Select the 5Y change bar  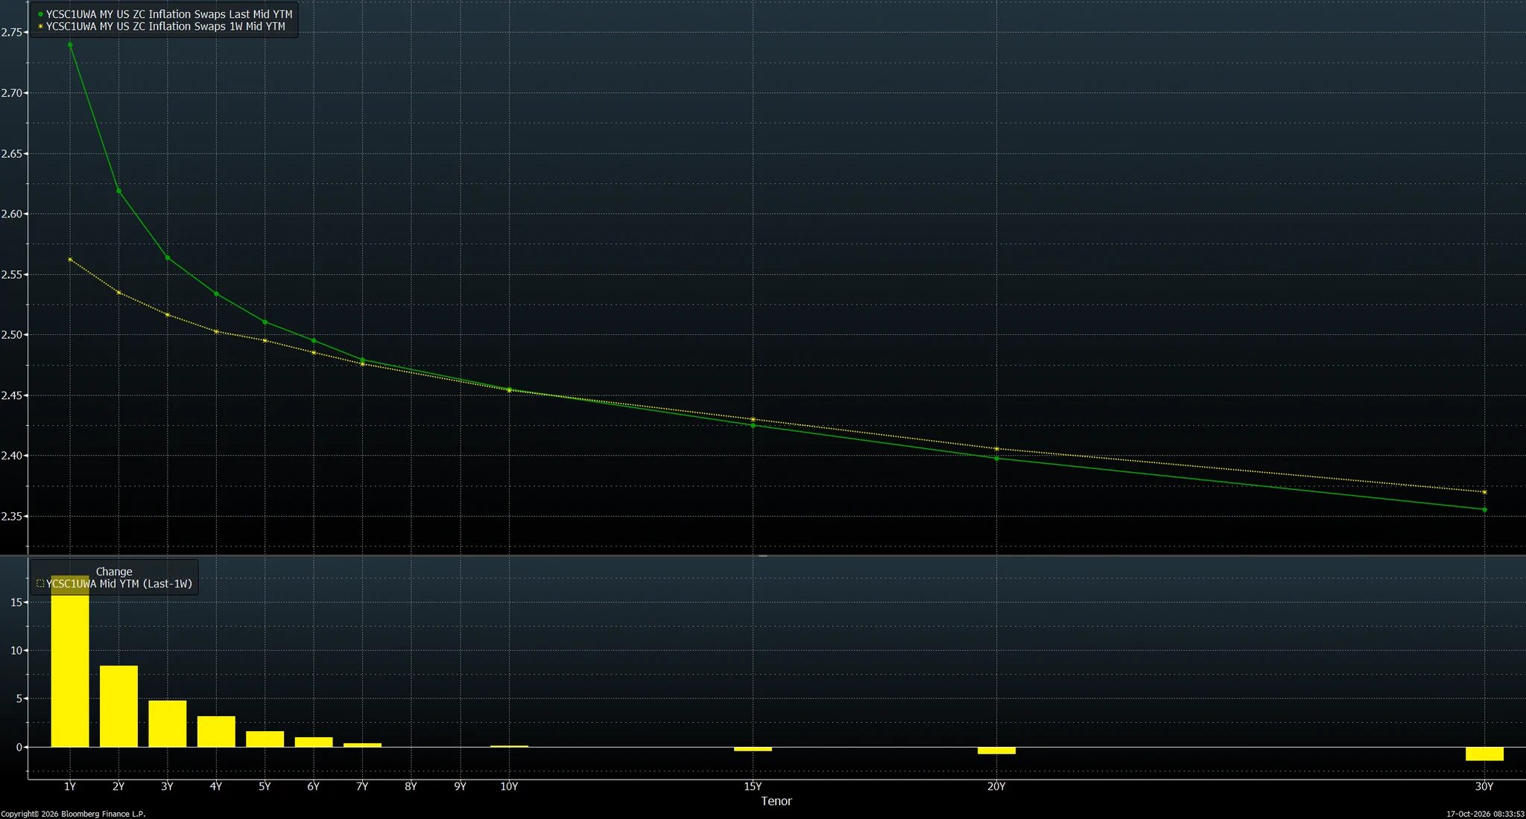point(265,739)
